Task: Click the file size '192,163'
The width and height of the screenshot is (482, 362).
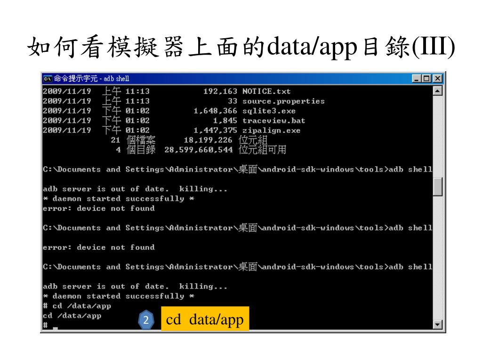Action: 220,91
